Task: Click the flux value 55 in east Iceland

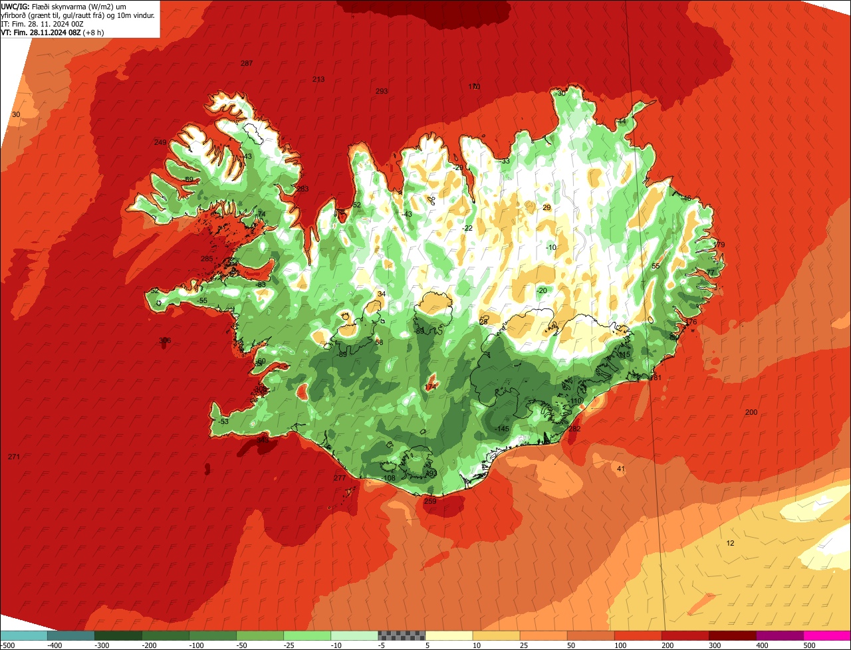Action: 656,266
